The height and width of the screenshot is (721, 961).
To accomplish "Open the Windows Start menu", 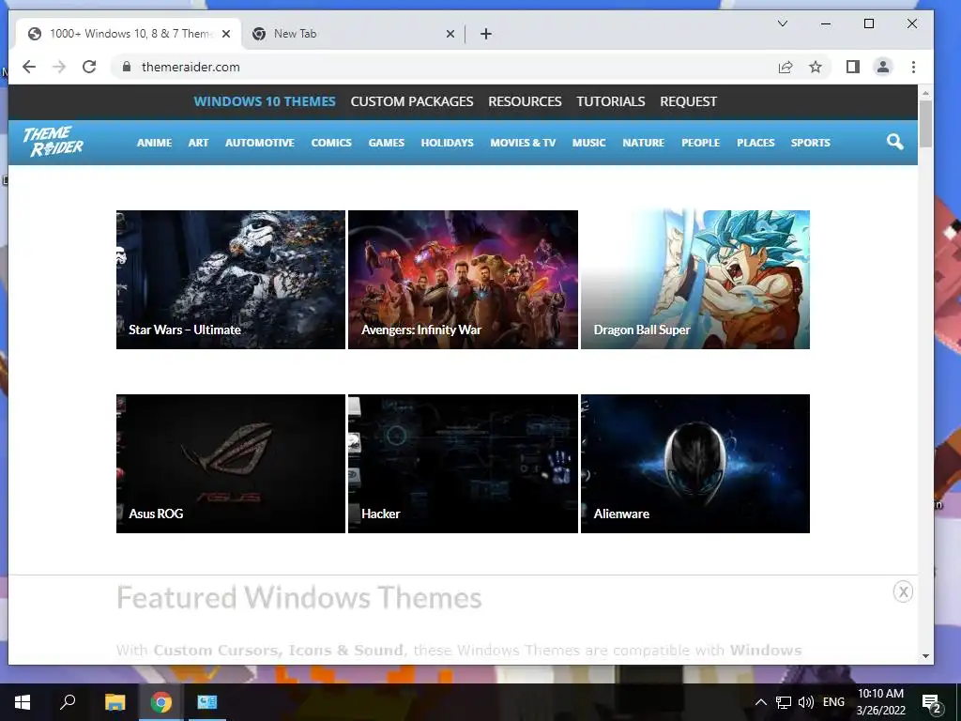I will pos(23,702).
